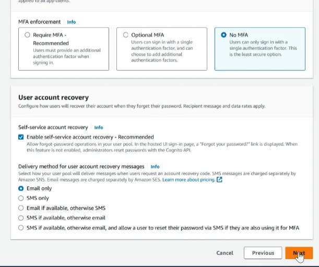Click the Cancel button
This screenshot has height=267, width=319.
[x=225, y=253]
